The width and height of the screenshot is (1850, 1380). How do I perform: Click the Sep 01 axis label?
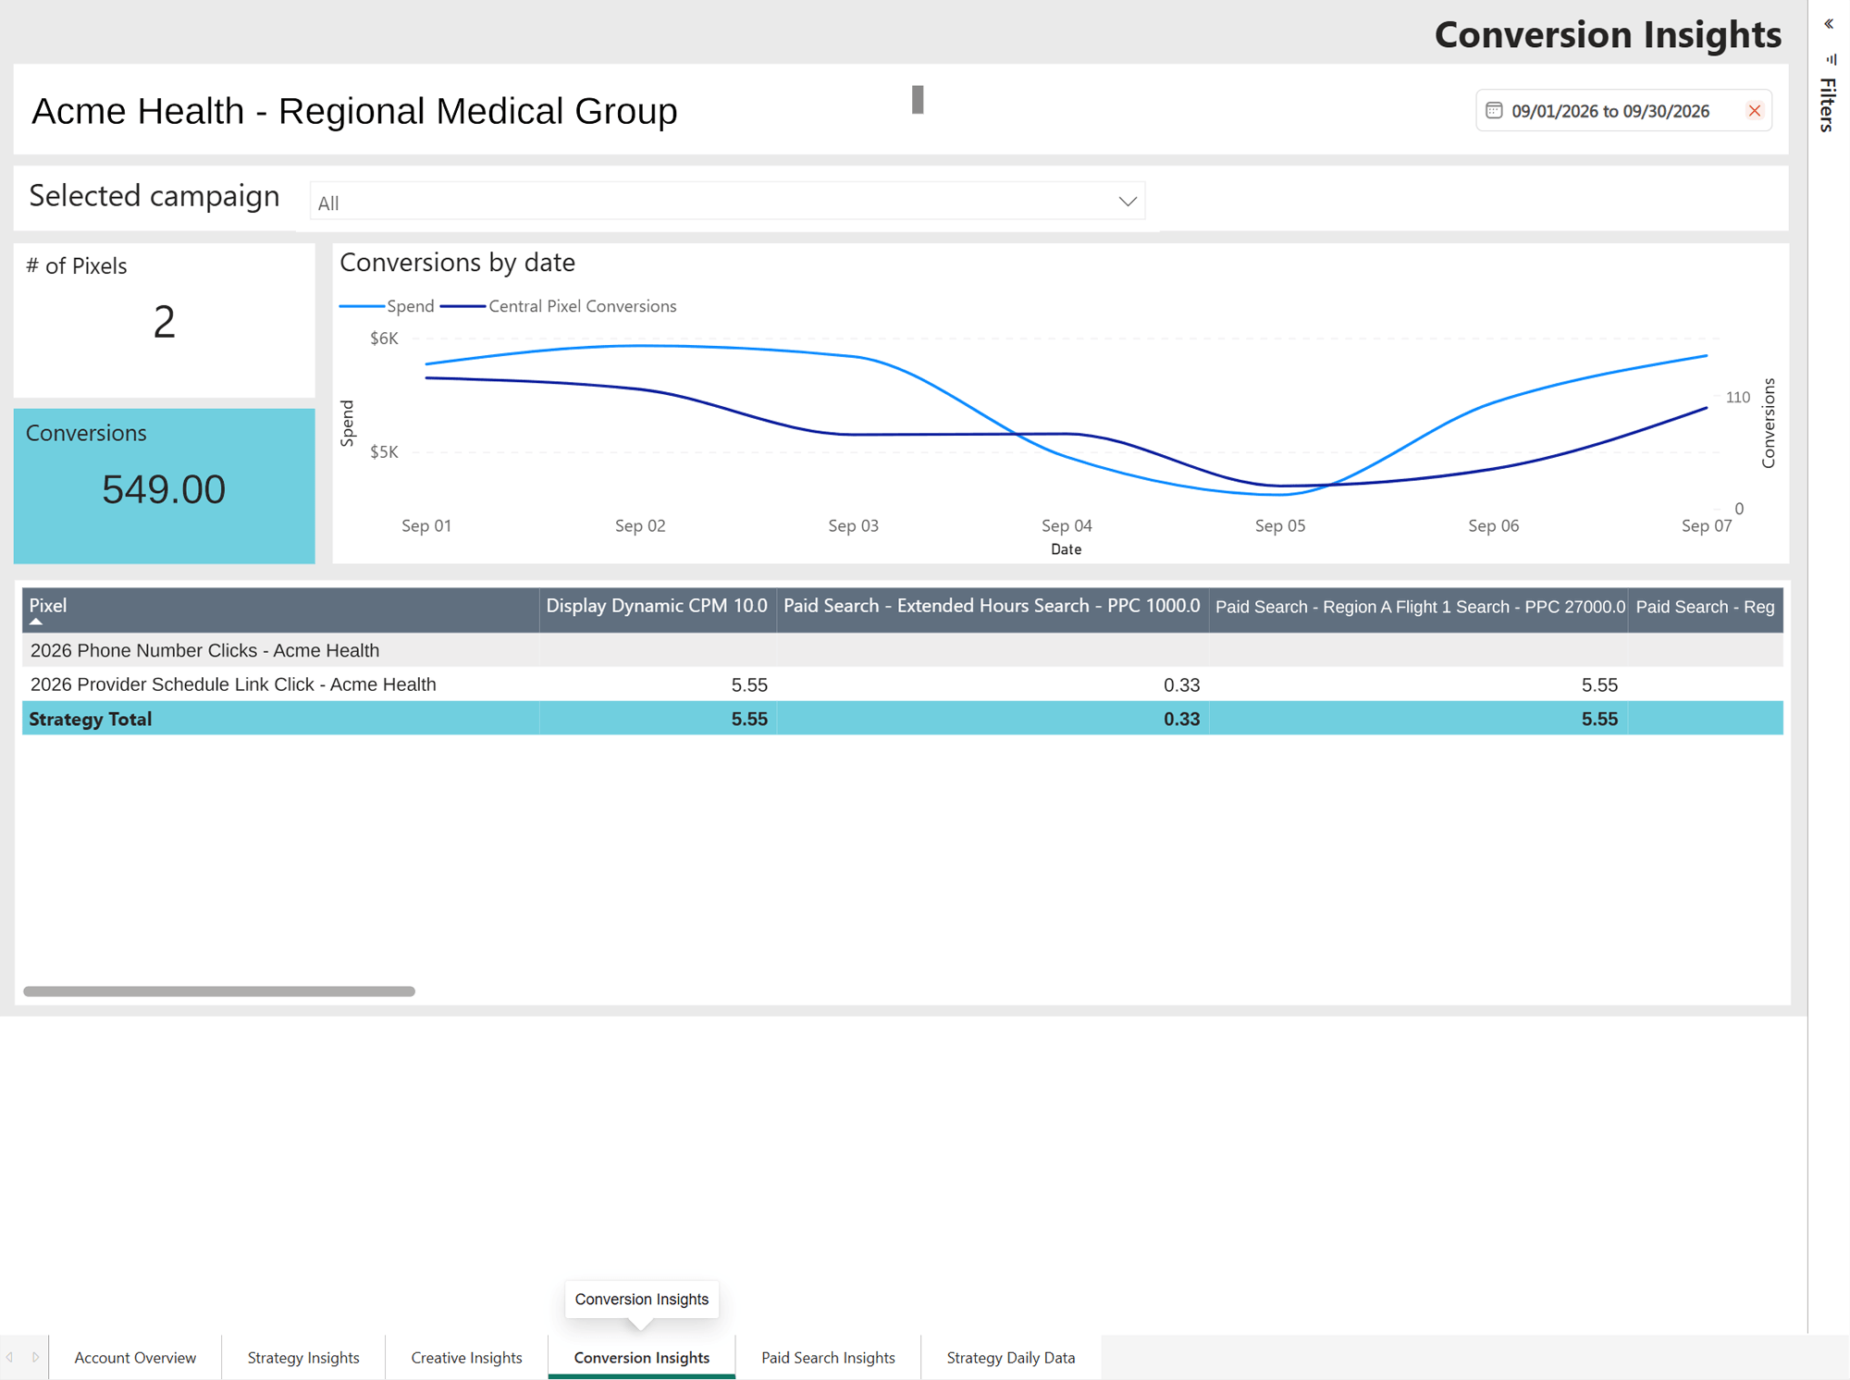(x=426, y=525)
